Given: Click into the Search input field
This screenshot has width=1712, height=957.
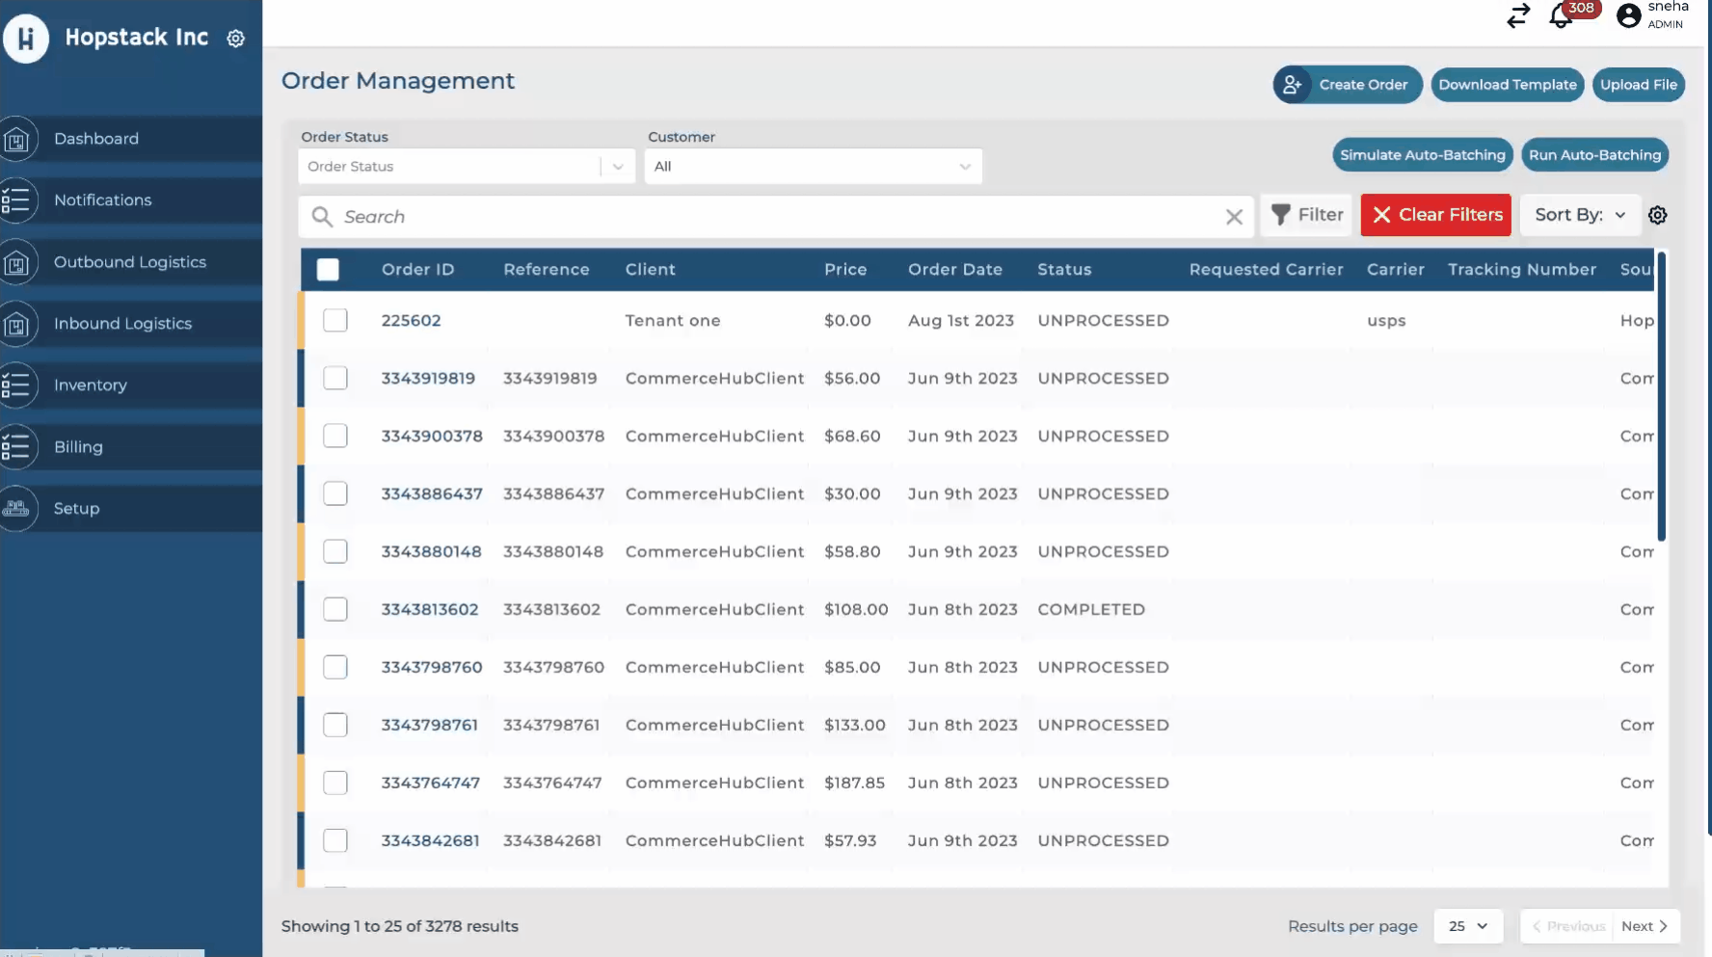Looking at the screenshot, I should coord(771,217).
